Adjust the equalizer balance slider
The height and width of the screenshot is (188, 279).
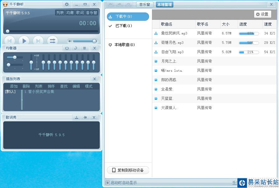pyautogui.click(x=15, y=57)
